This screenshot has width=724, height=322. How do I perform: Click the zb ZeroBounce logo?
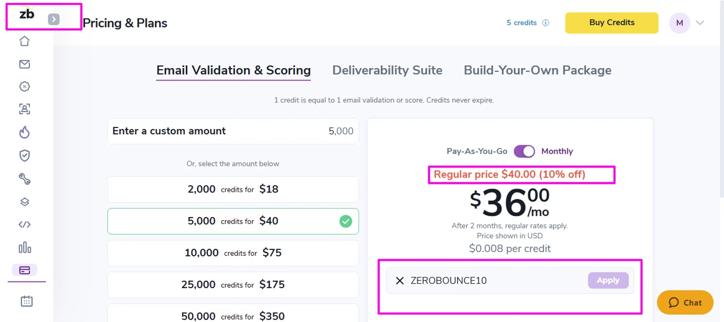[27, 14]
